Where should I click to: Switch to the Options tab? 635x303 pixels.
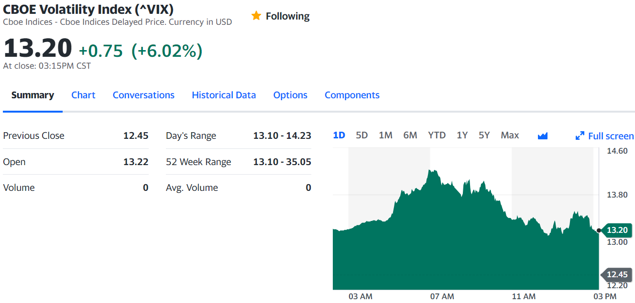click(290, 95)
